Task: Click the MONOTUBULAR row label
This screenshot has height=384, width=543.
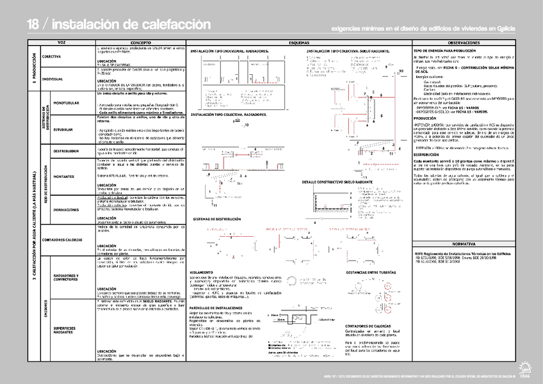Action: coord(67,102)
